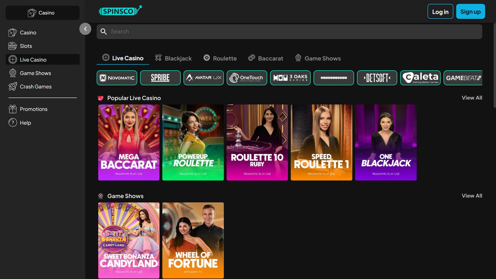Select the Novomatic provider filter

coord(117,78)
